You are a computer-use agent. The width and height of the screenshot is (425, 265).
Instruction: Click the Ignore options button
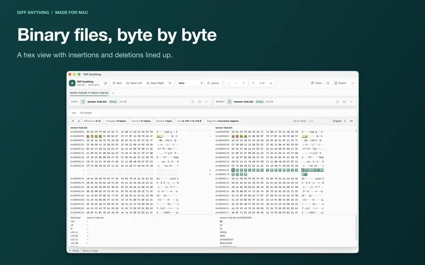point(213,83)
